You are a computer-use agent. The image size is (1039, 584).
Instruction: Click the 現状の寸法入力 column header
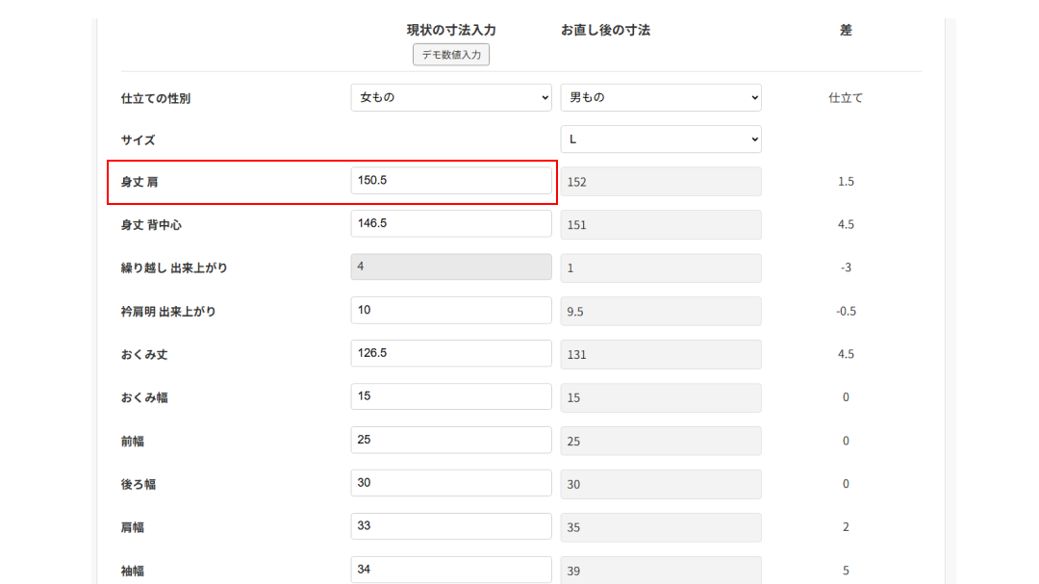click(x=451, y=30)
